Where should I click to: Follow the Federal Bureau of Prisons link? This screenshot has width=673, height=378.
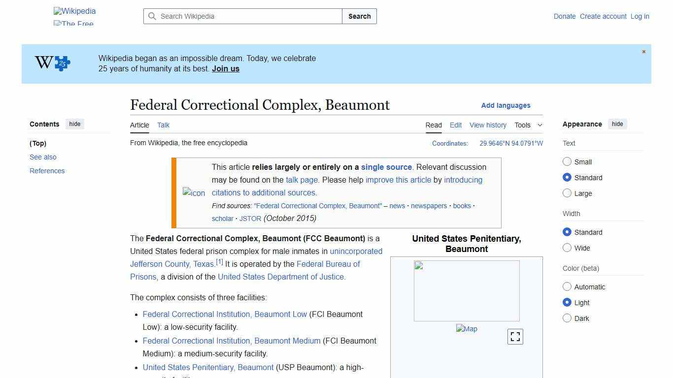pos(329,264)
